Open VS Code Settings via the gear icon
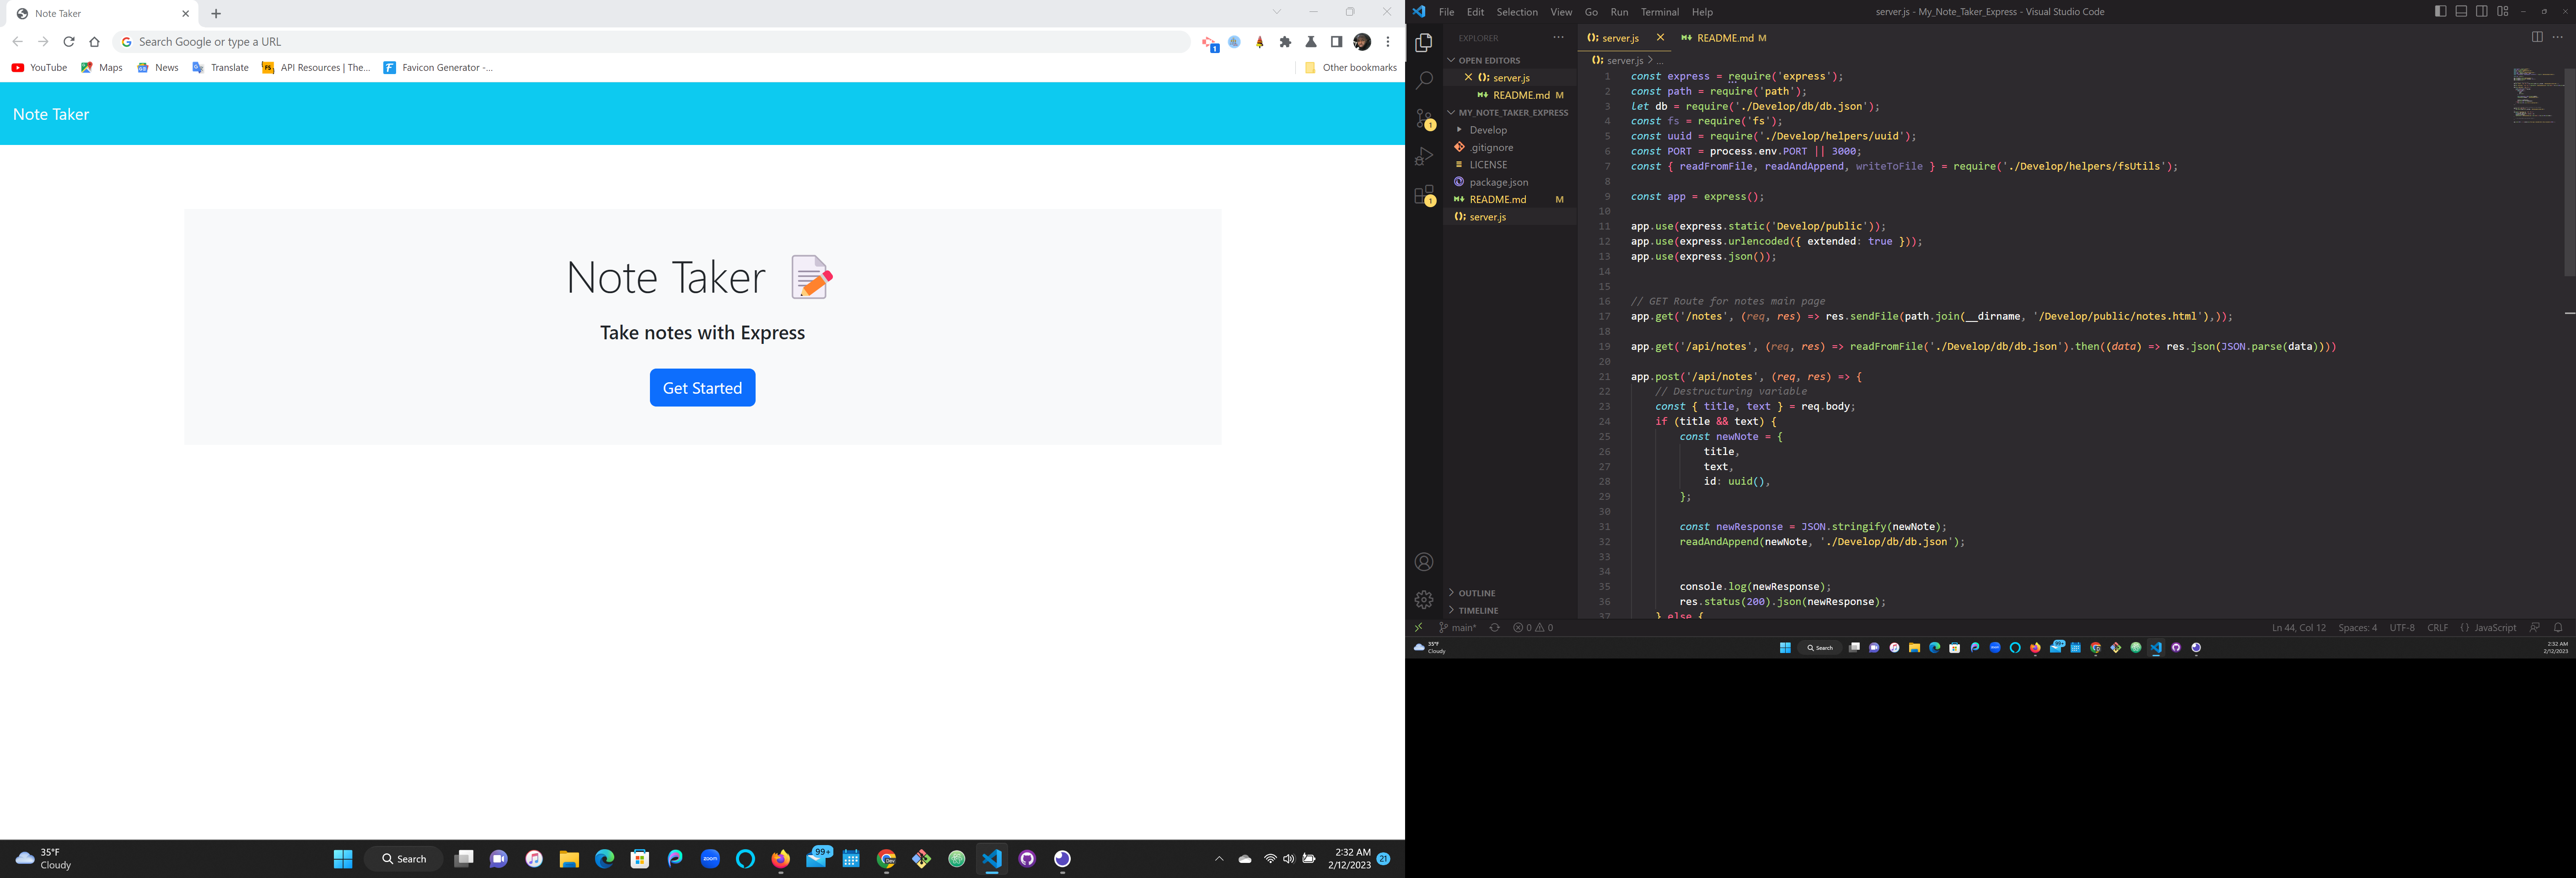This screenshot has height=878, width=2576. [1424, 599]
